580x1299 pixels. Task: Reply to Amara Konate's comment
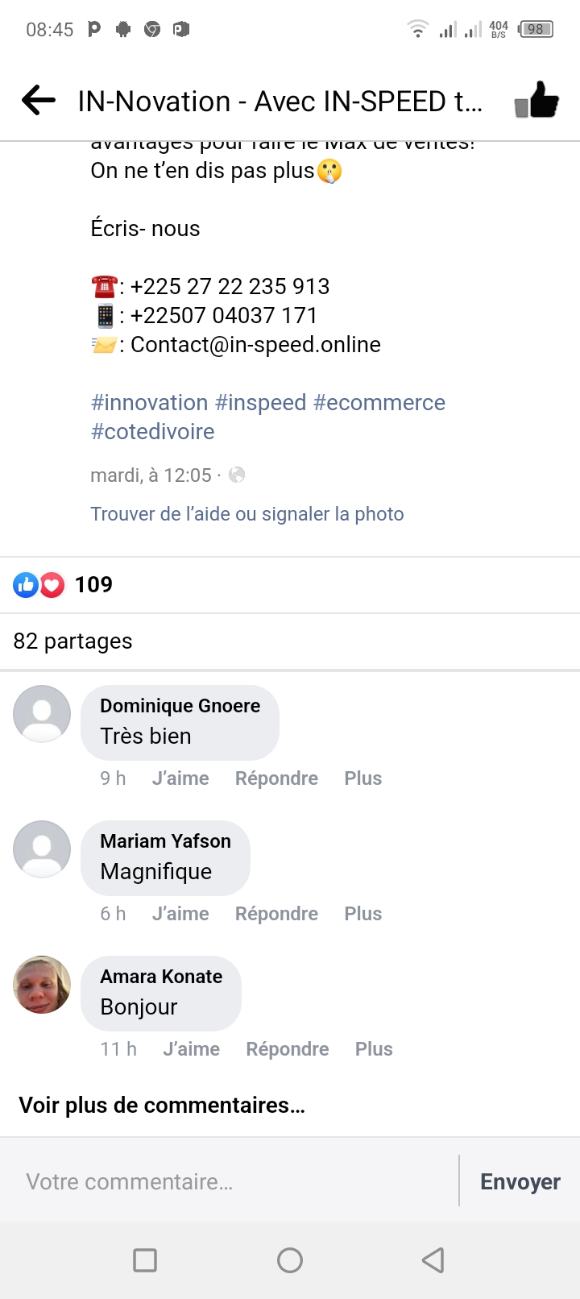click(287, 1049)
